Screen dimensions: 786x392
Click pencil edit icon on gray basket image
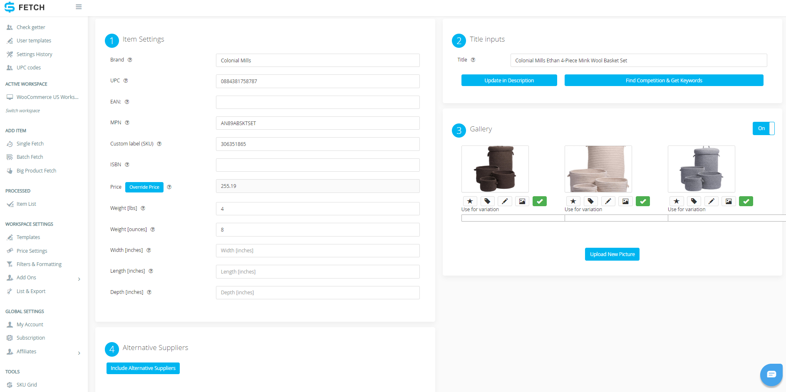click(x=711, y=201)
